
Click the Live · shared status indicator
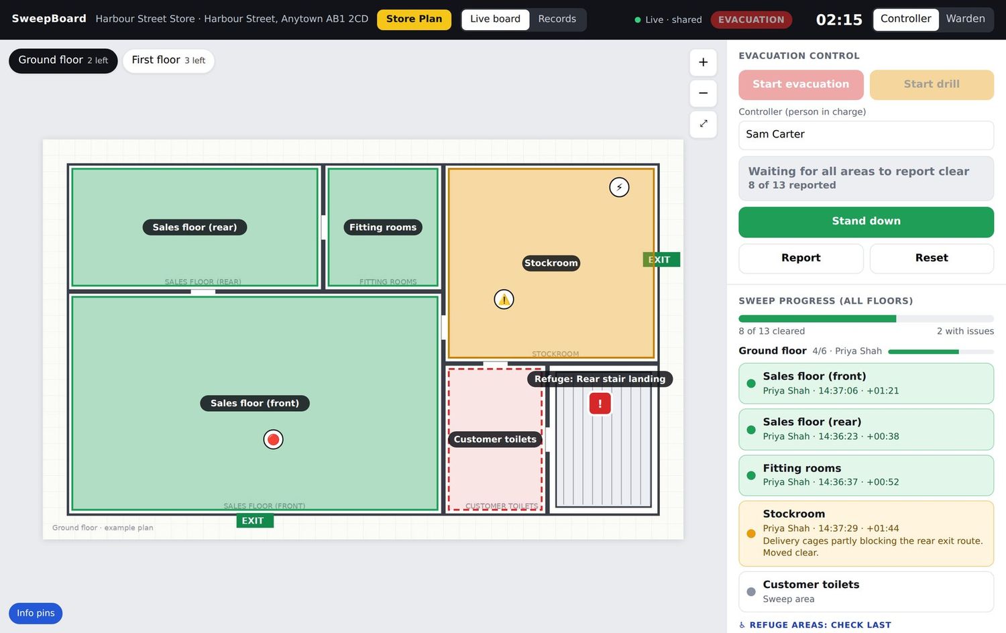[668, 19]
